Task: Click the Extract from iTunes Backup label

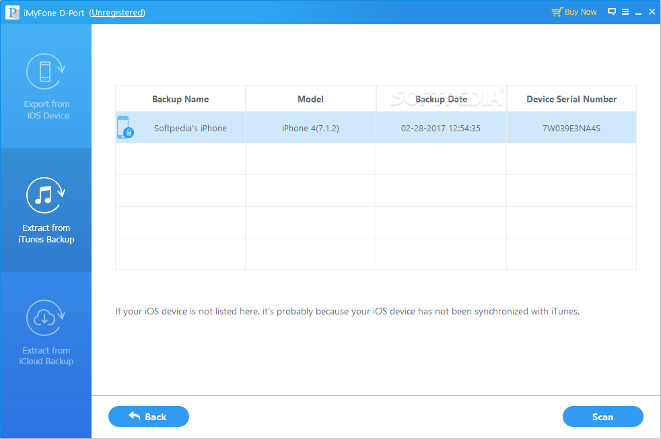Action: [46, 234]
